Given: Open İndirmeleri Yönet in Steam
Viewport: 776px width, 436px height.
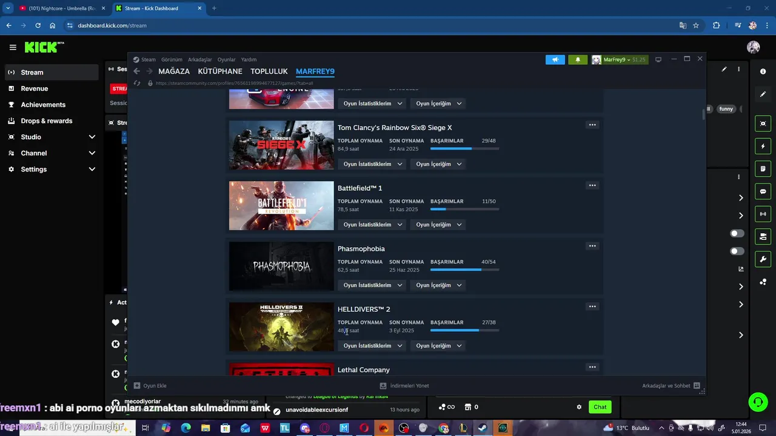Looking at the screenshot, I should 404,386.
